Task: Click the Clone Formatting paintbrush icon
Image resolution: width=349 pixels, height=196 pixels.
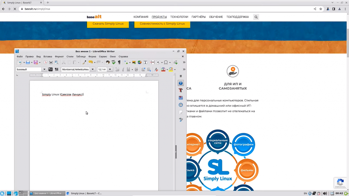Action: [x=84, y=62]
